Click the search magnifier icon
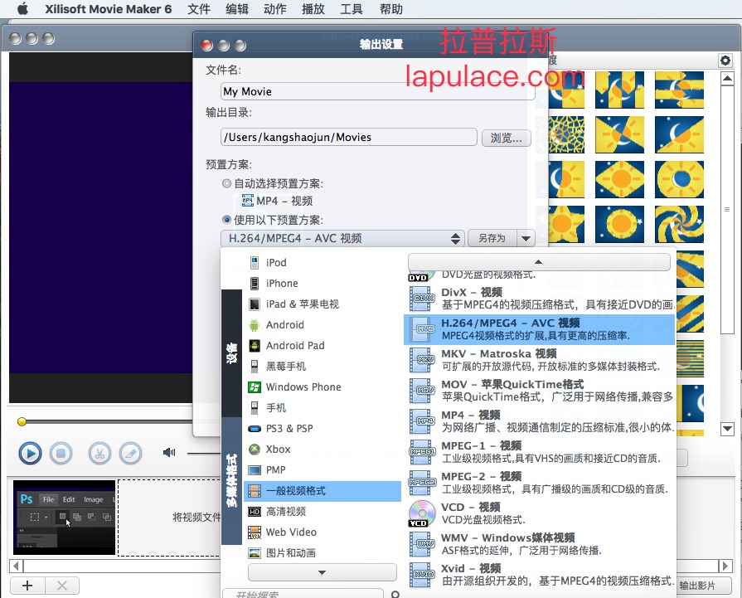The image size is (742, 598). point(395,594)
